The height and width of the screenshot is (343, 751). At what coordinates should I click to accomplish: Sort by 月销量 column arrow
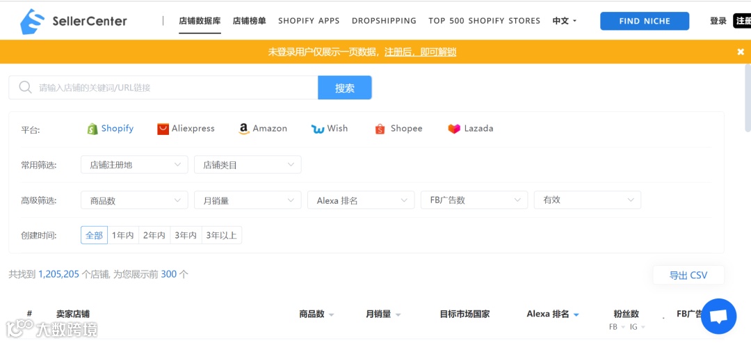(x=398, y=314)
